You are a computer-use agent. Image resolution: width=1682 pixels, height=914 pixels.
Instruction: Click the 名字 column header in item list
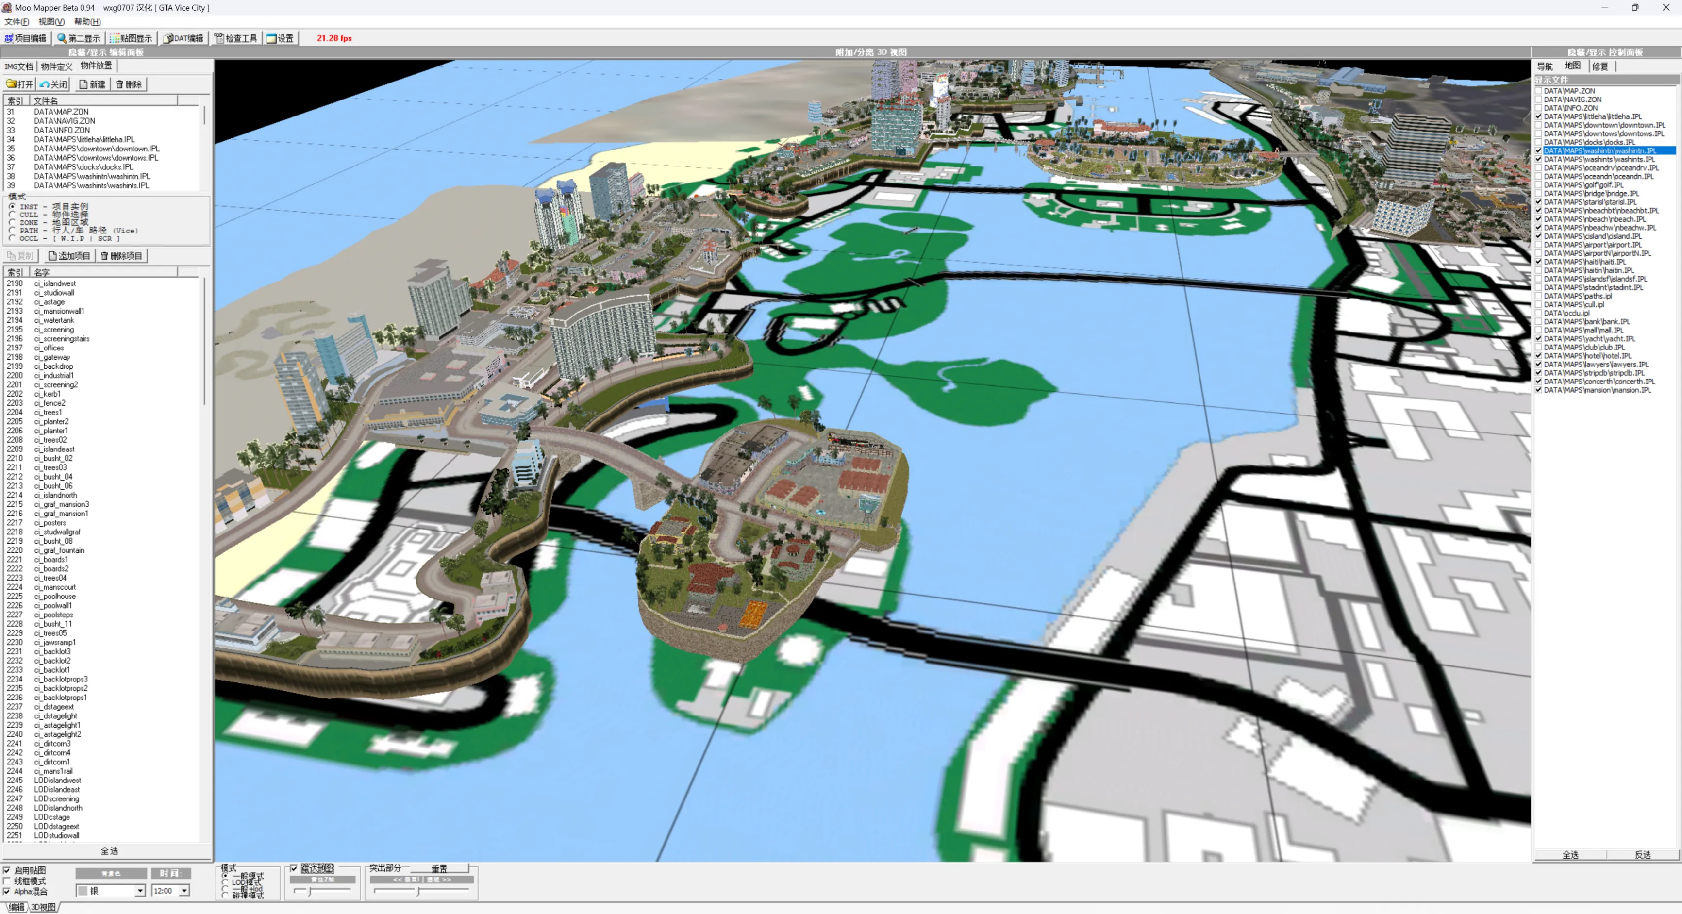[104, 272]
